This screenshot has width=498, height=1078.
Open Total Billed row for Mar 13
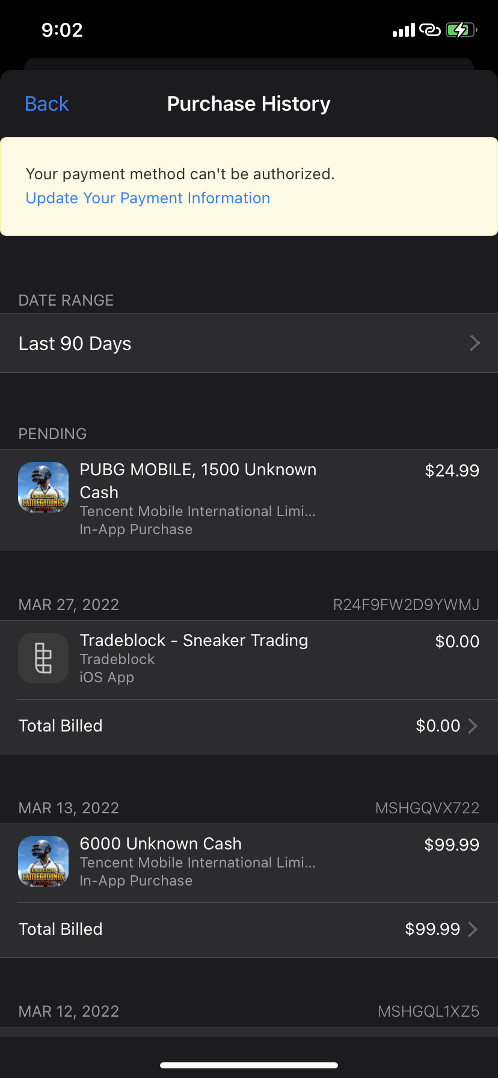[249, 929]
